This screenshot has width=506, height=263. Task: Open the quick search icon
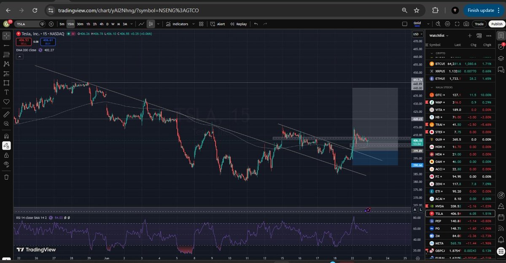coord(438,24)
